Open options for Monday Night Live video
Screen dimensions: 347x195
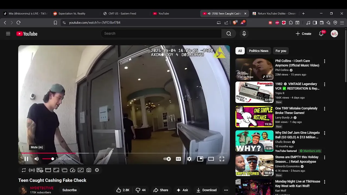click(x=324, y=182)
